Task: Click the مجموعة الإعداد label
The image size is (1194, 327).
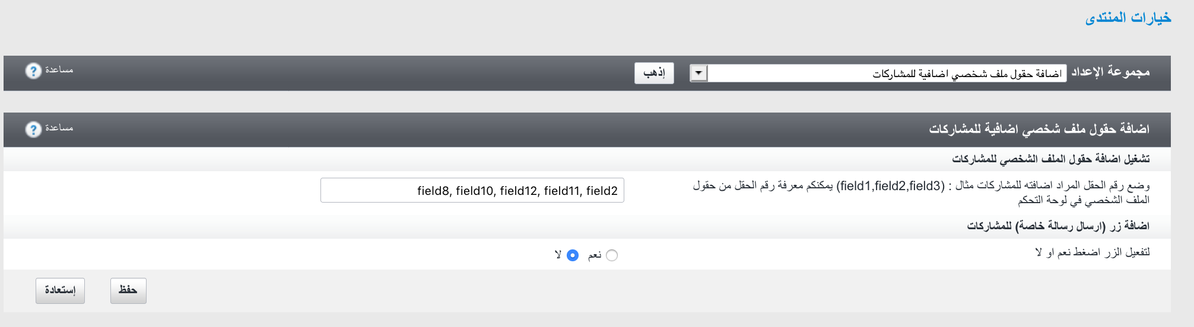Action: (x=1110, y=72)
